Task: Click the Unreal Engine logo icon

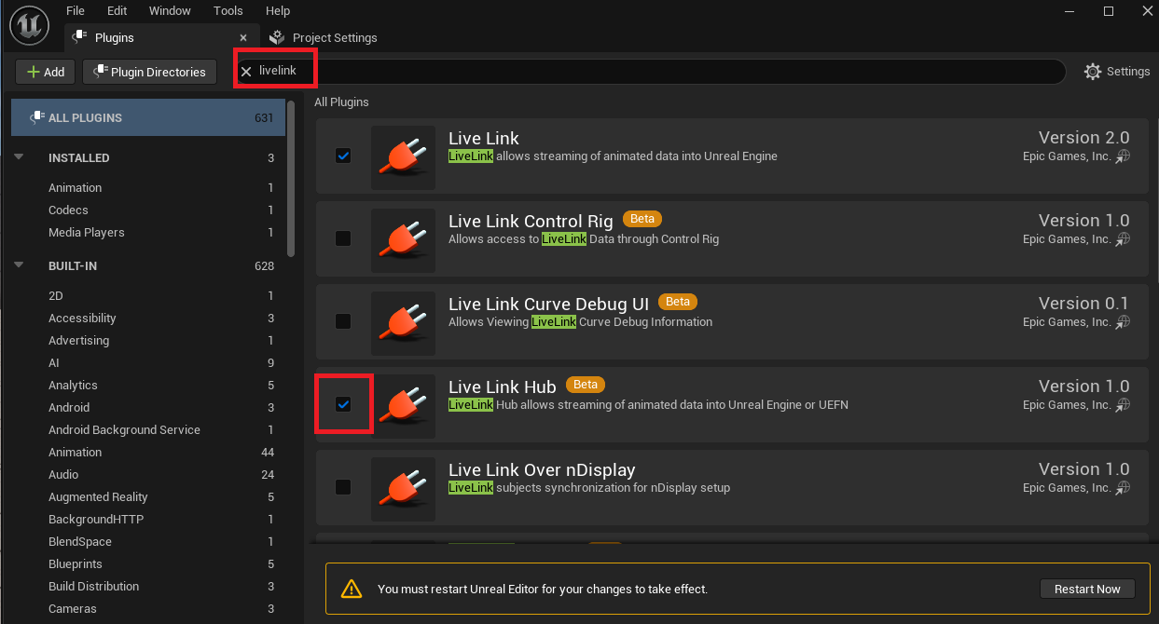Action: 29,24
